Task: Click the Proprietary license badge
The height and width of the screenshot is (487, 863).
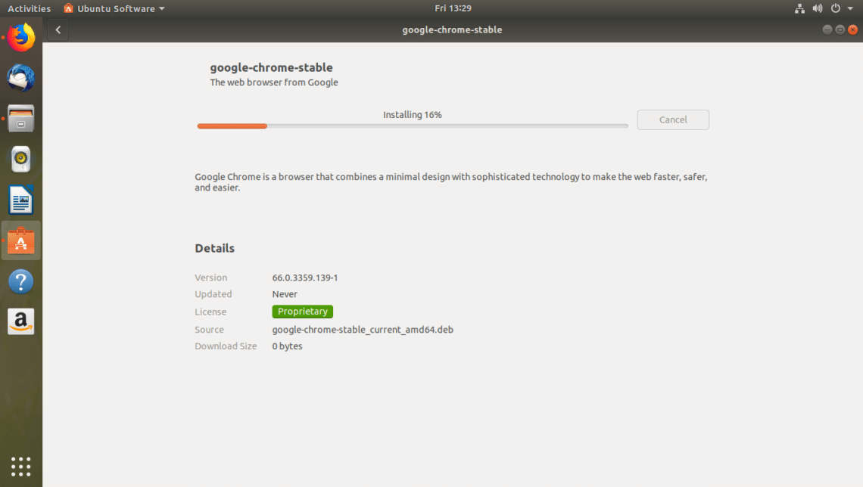Action: pos(302,311)
